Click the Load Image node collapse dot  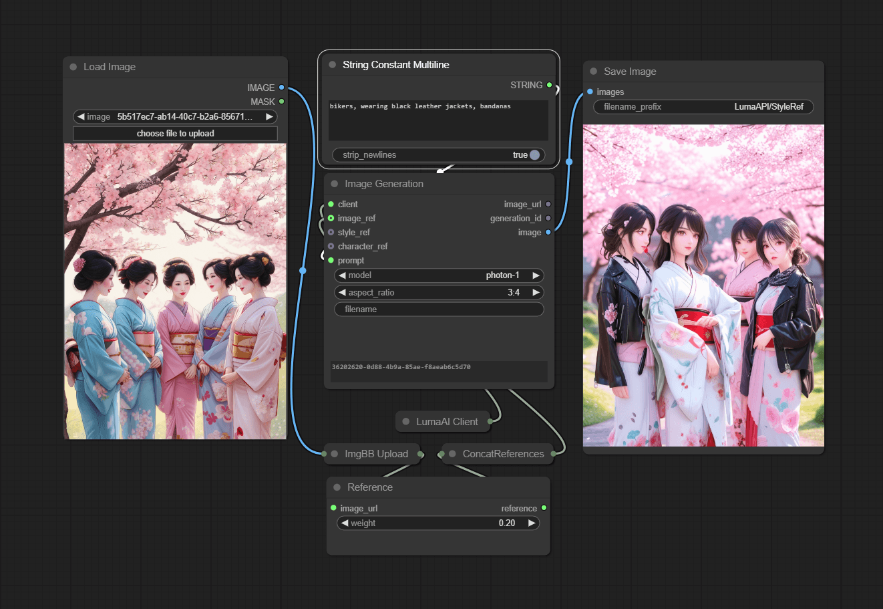73,67
